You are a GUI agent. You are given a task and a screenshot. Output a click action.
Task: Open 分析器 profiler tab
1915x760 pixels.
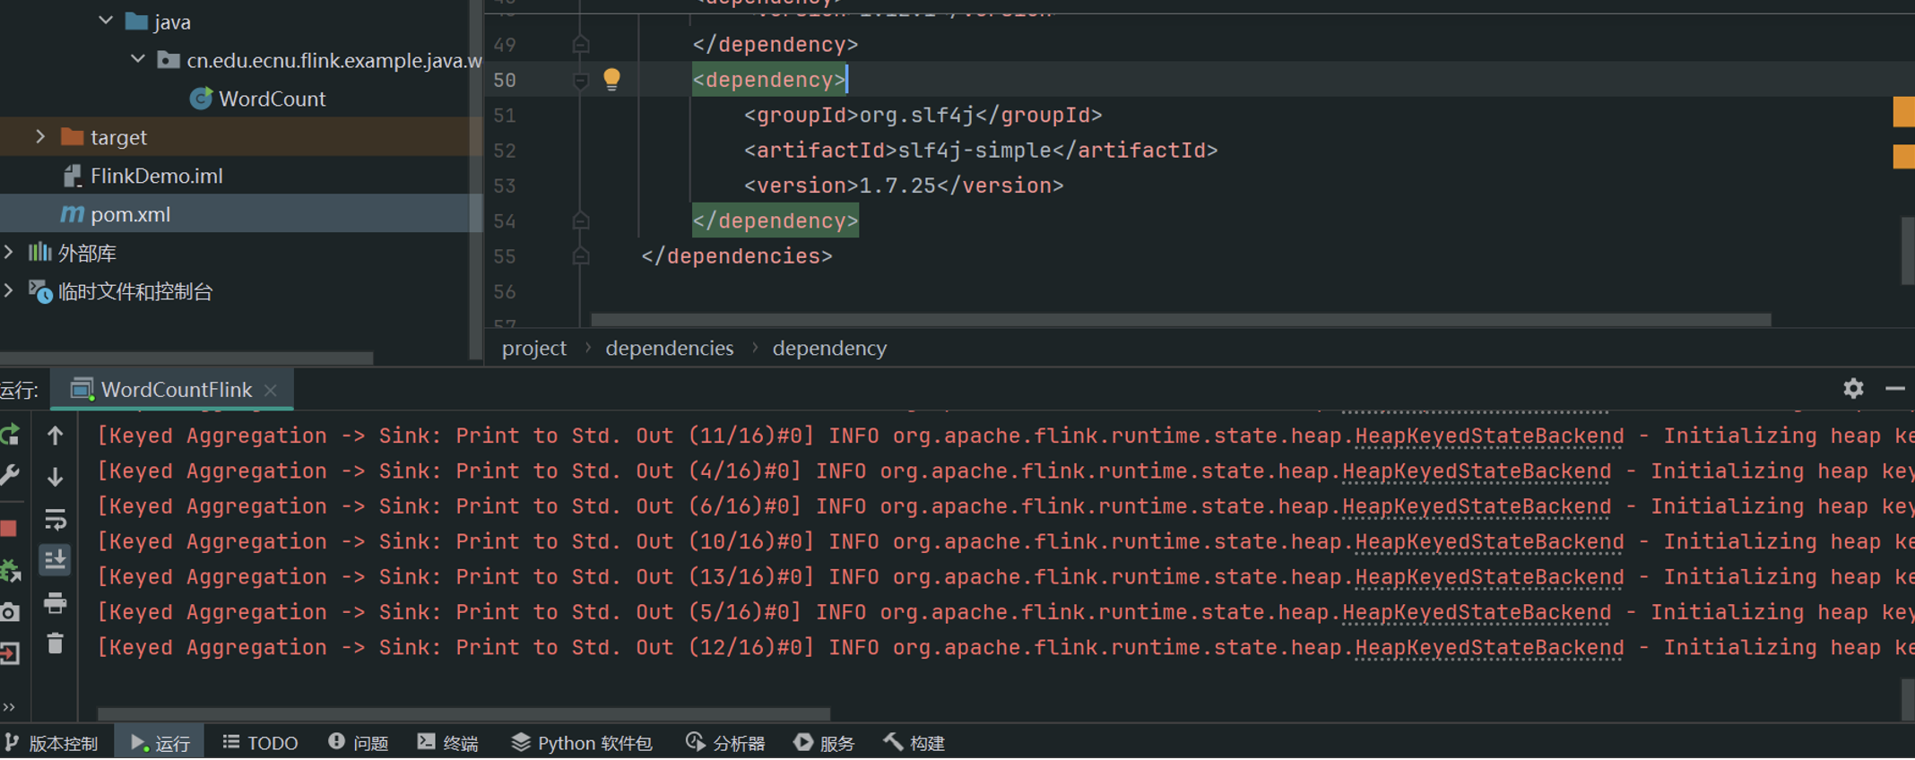click(x=726, y=743)
